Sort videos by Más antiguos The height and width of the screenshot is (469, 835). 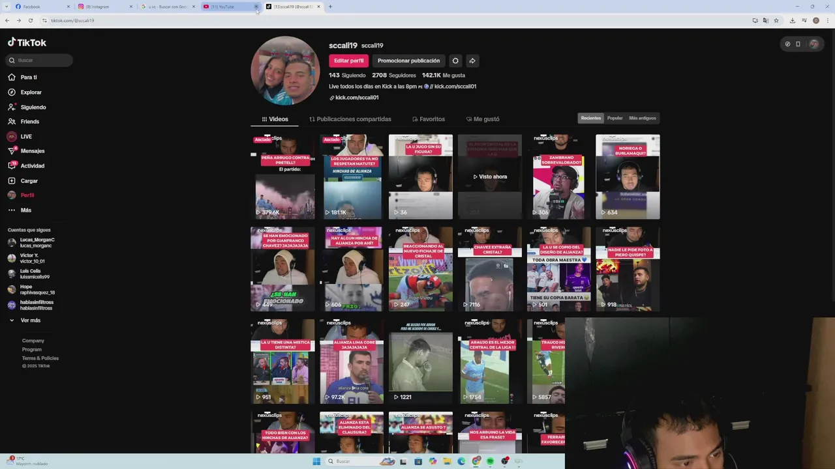[643, 118]
